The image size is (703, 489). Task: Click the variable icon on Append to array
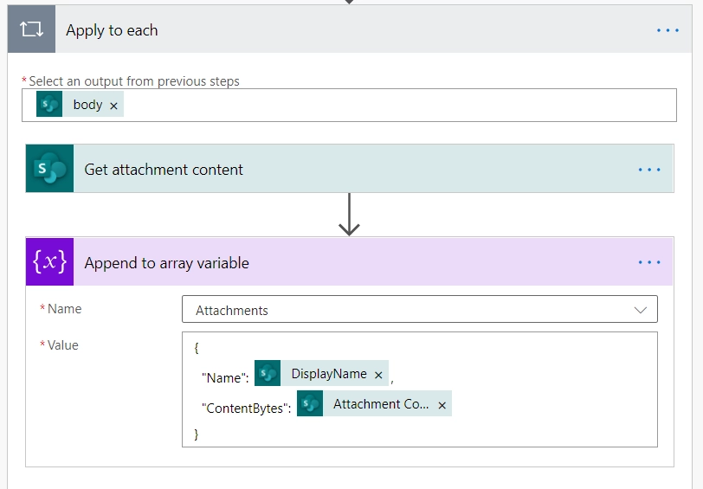pyautogui.click(x=49, y=261)
